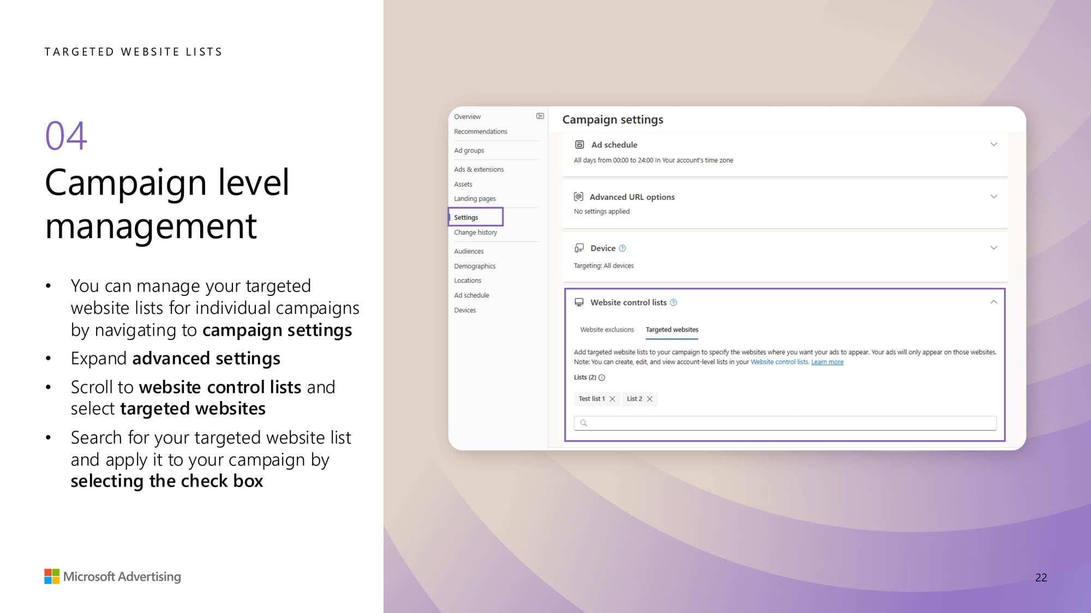Follow the Website control lists link
This screenshot has height=613, width=1091.
click(780, 362)
